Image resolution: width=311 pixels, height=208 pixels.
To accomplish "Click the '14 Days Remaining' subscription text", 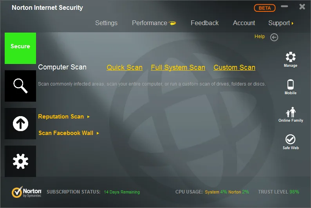I will [122, 192].
